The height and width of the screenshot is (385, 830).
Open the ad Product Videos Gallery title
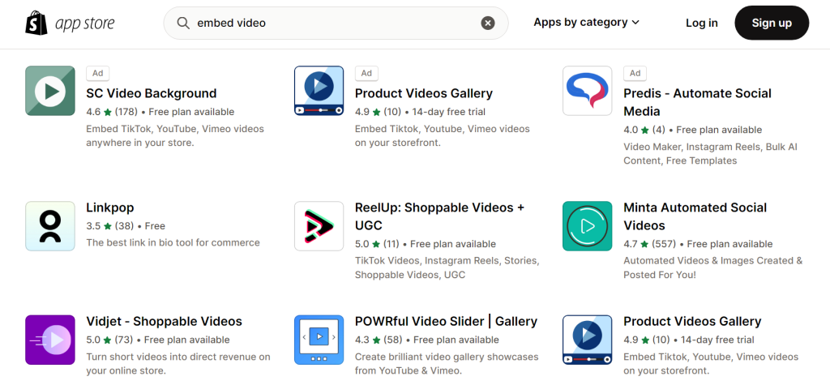[423, 93]
